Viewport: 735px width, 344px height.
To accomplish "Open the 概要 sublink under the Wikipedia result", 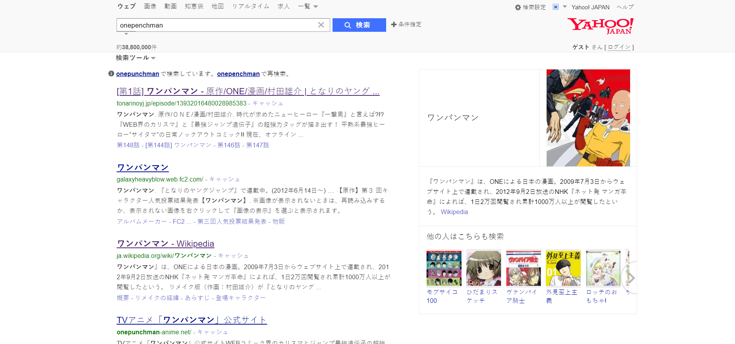I will click(x=123, y=298).
